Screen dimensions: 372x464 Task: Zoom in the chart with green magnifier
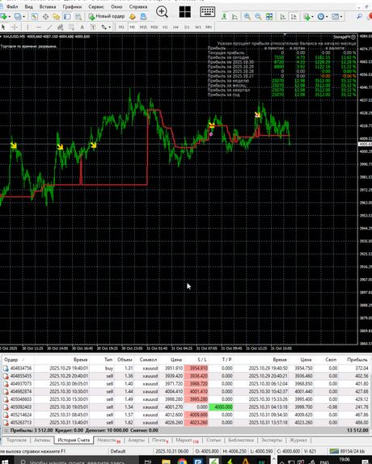pos(247,16)
